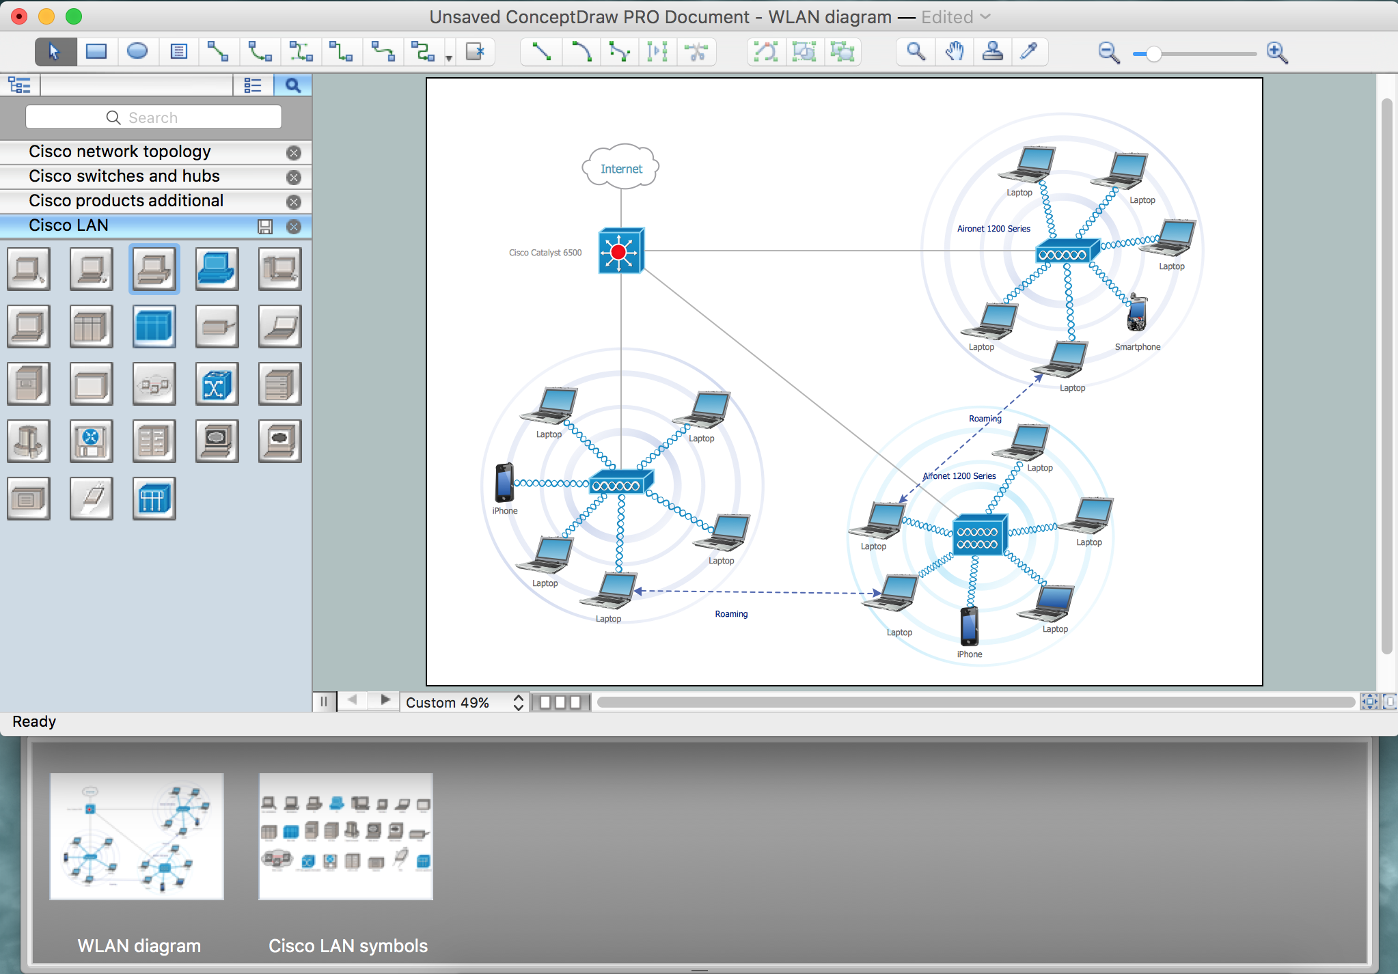Click the edit curve points icon
1398x974 pixels.
[x=766, y=52]
